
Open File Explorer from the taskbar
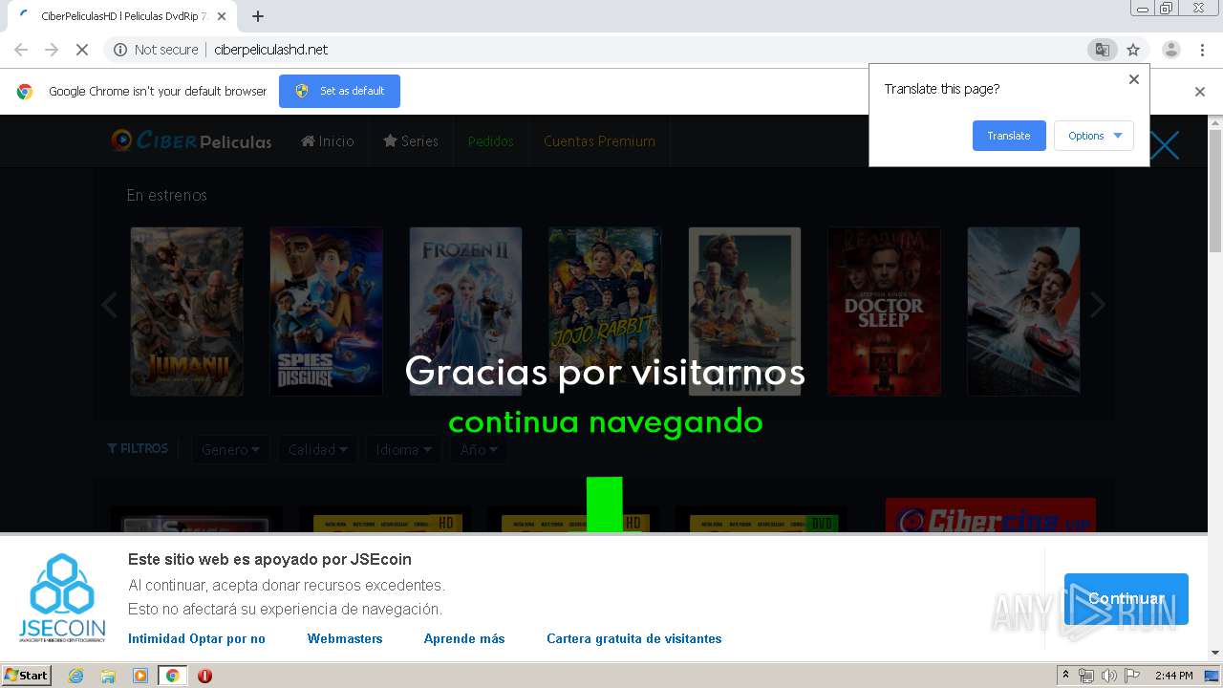108,676
